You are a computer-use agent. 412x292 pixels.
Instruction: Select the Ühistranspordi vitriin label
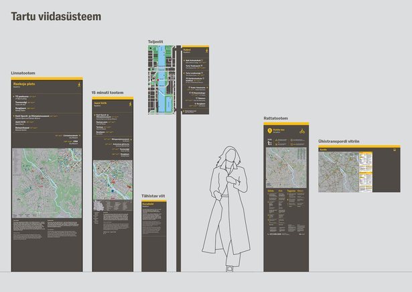tap(340, 142)
